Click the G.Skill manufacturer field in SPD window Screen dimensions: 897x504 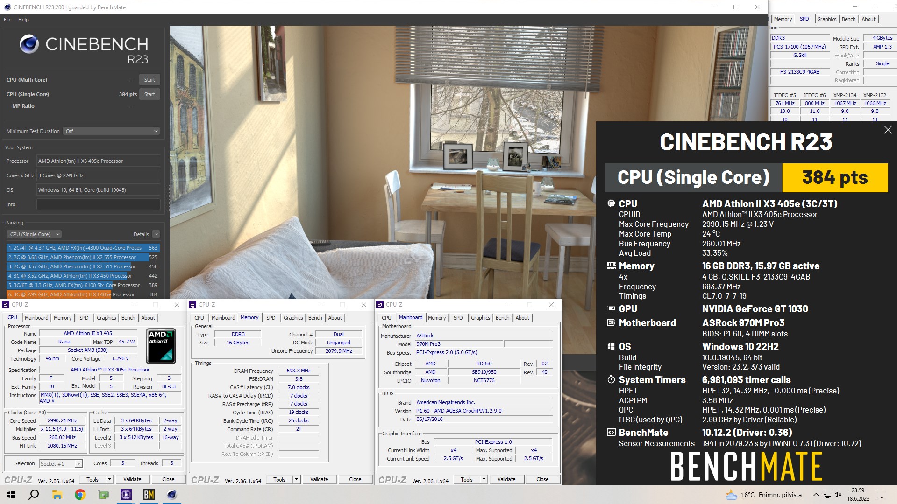point(799,55)
